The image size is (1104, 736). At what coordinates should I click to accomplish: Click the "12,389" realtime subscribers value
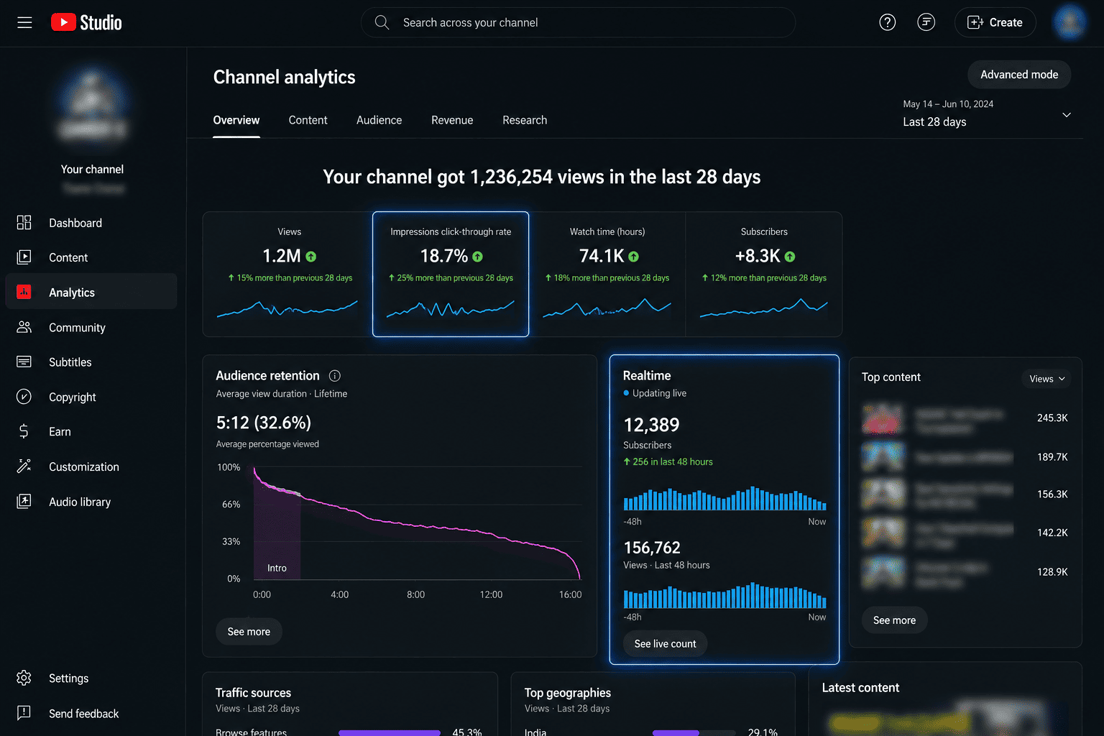click(x=651, y=425)
